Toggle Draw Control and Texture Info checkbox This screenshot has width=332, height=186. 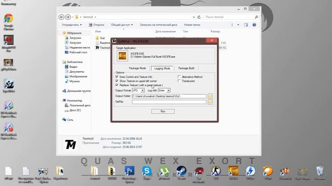click(117, 77)
